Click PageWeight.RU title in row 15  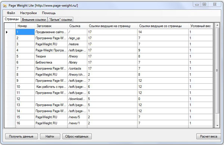tap(51, 117)
